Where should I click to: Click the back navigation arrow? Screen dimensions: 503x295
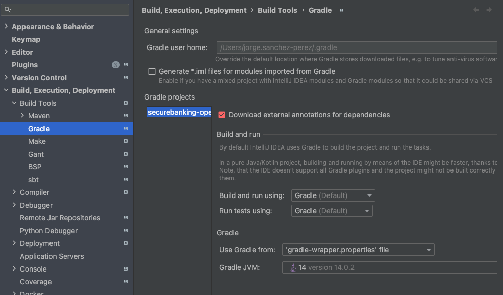click(x=476, y=10)
